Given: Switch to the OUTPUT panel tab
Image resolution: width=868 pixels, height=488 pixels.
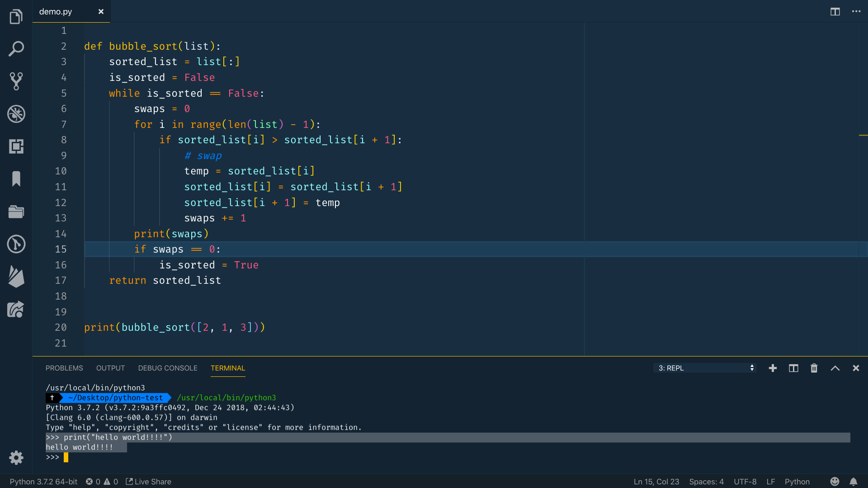Looking at the screenshot, I should pos(110,368).
